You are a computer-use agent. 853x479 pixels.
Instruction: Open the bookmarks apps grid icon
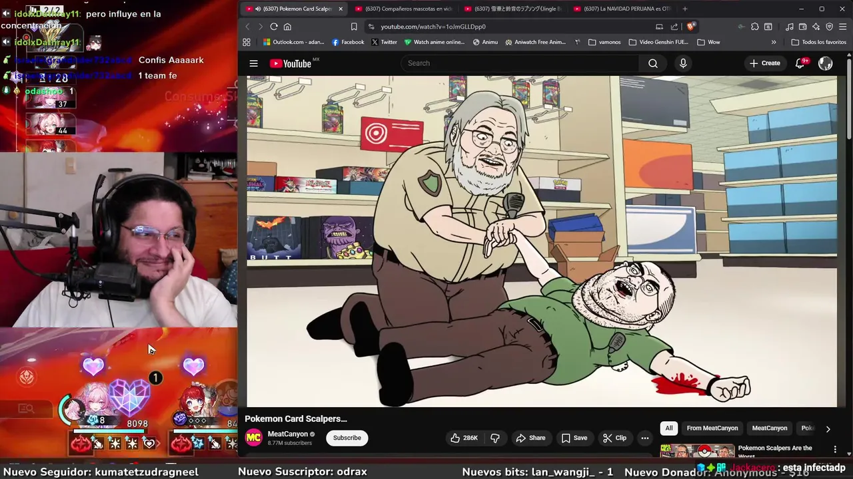click(247, 42)
